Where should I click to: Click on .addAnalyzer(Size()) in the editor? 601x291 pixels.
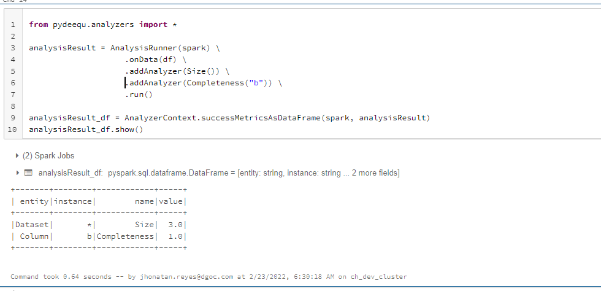pos(174,71)
